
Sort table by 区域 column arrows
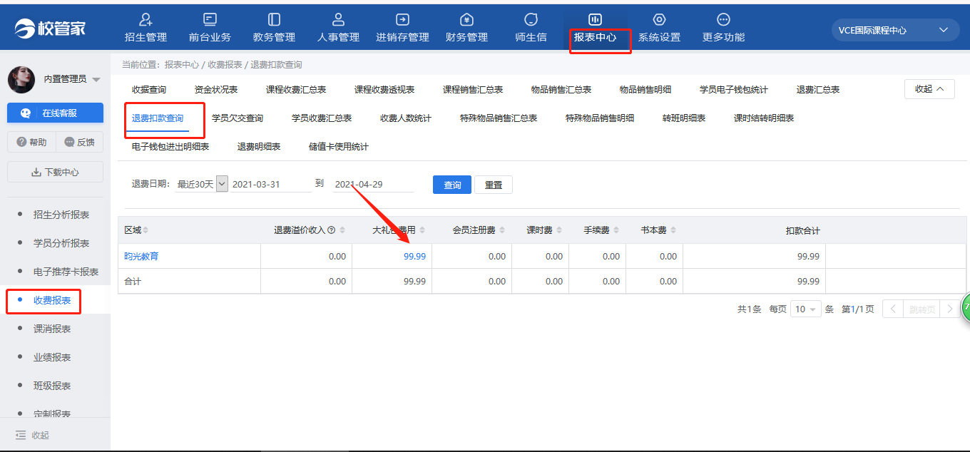coord(146,230)
